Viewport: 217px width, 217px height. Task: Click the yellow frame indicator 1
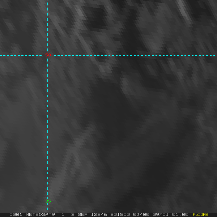(7, 215)
